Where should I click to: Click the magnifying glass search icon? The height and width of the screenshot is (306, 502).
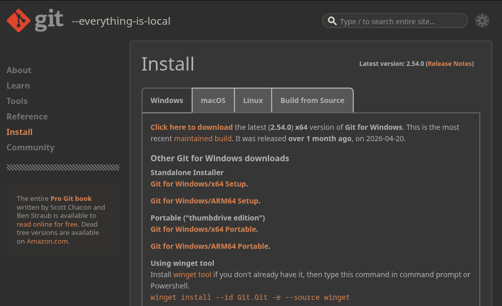click(x=332, y=21)
